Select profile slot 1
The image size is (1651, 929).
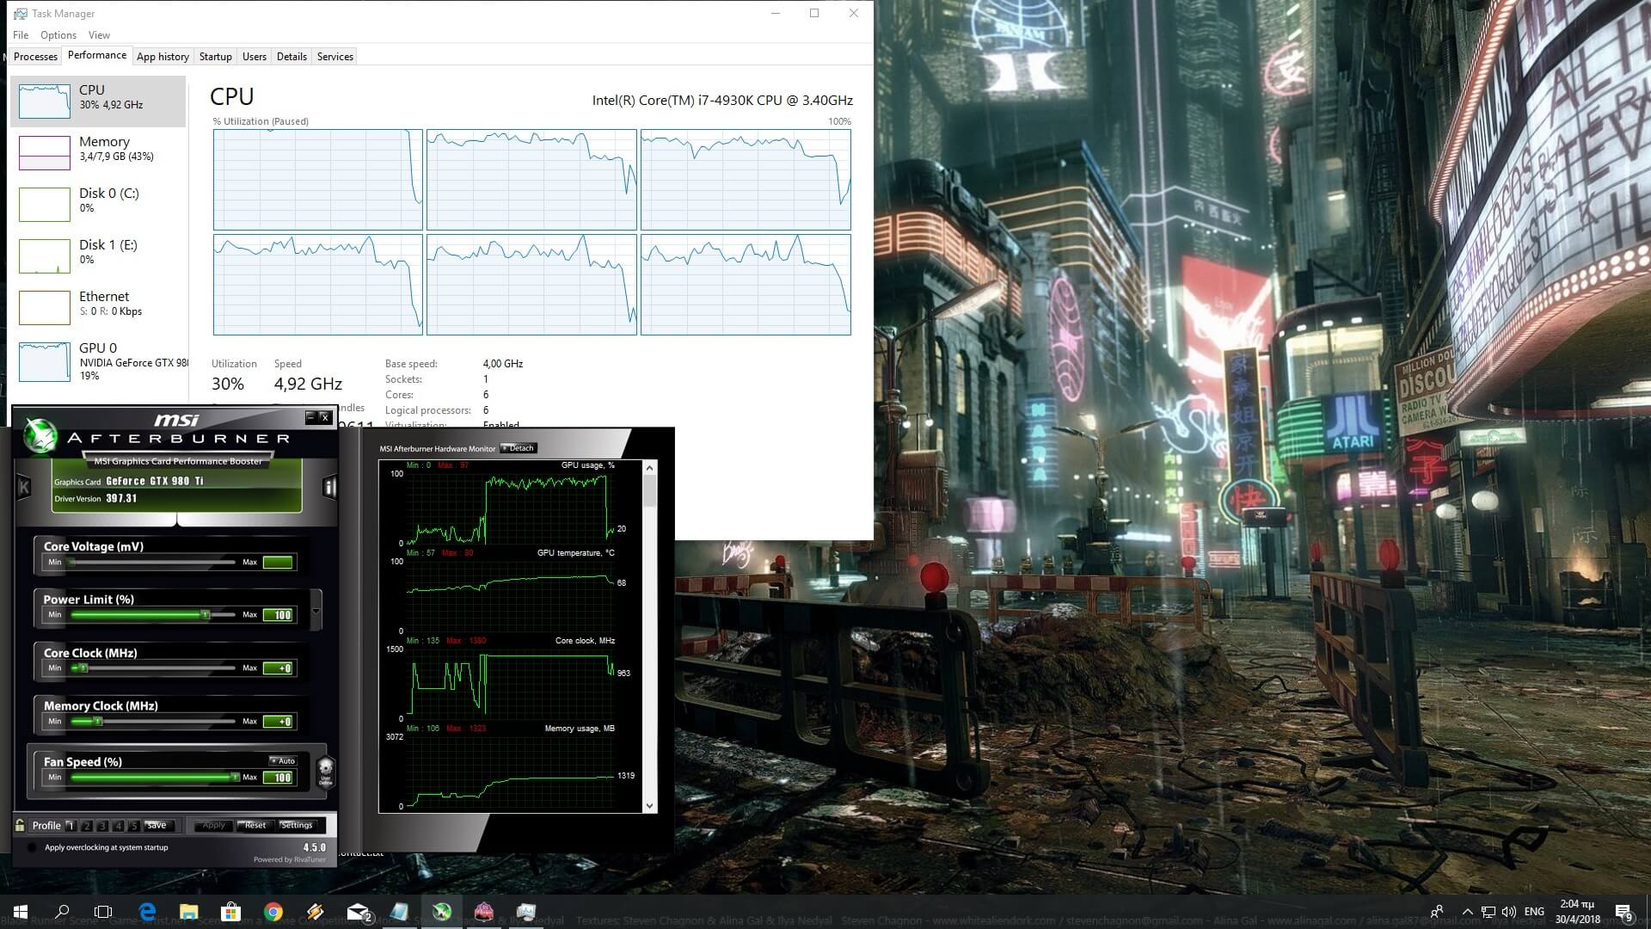71,826
